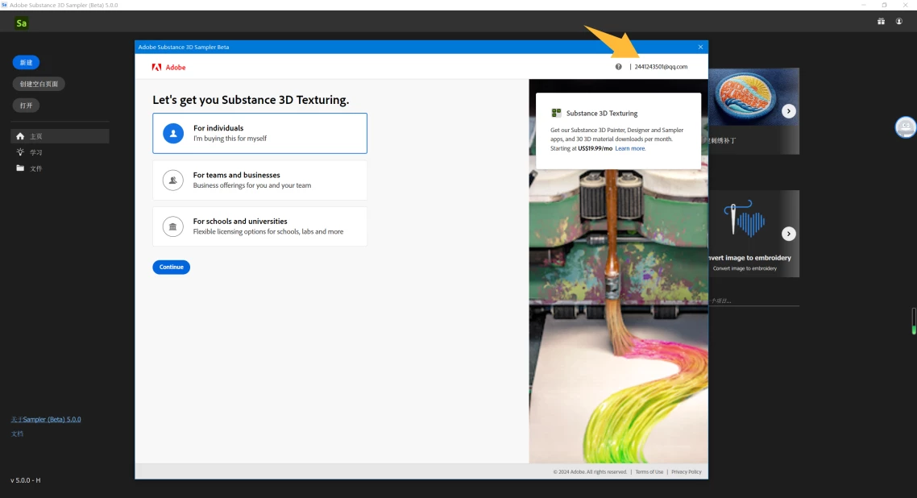Click the Let's get you Substance 3D Texturing heading
Screen dimensions: 917x498
[x=251, y=100]
